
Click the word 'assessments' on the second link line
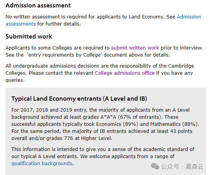(21, 24)
